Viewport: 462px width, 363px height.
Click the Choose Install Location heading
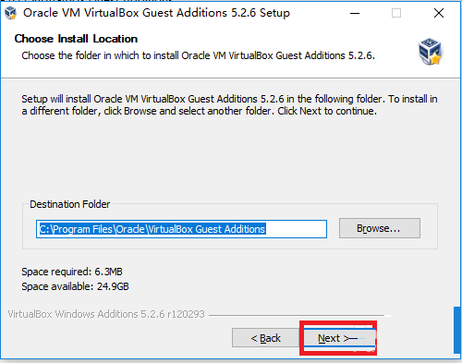(76, 39)
